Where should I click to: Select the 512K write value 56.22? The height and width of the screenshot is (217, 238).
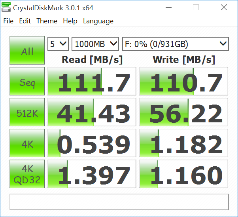184,112
